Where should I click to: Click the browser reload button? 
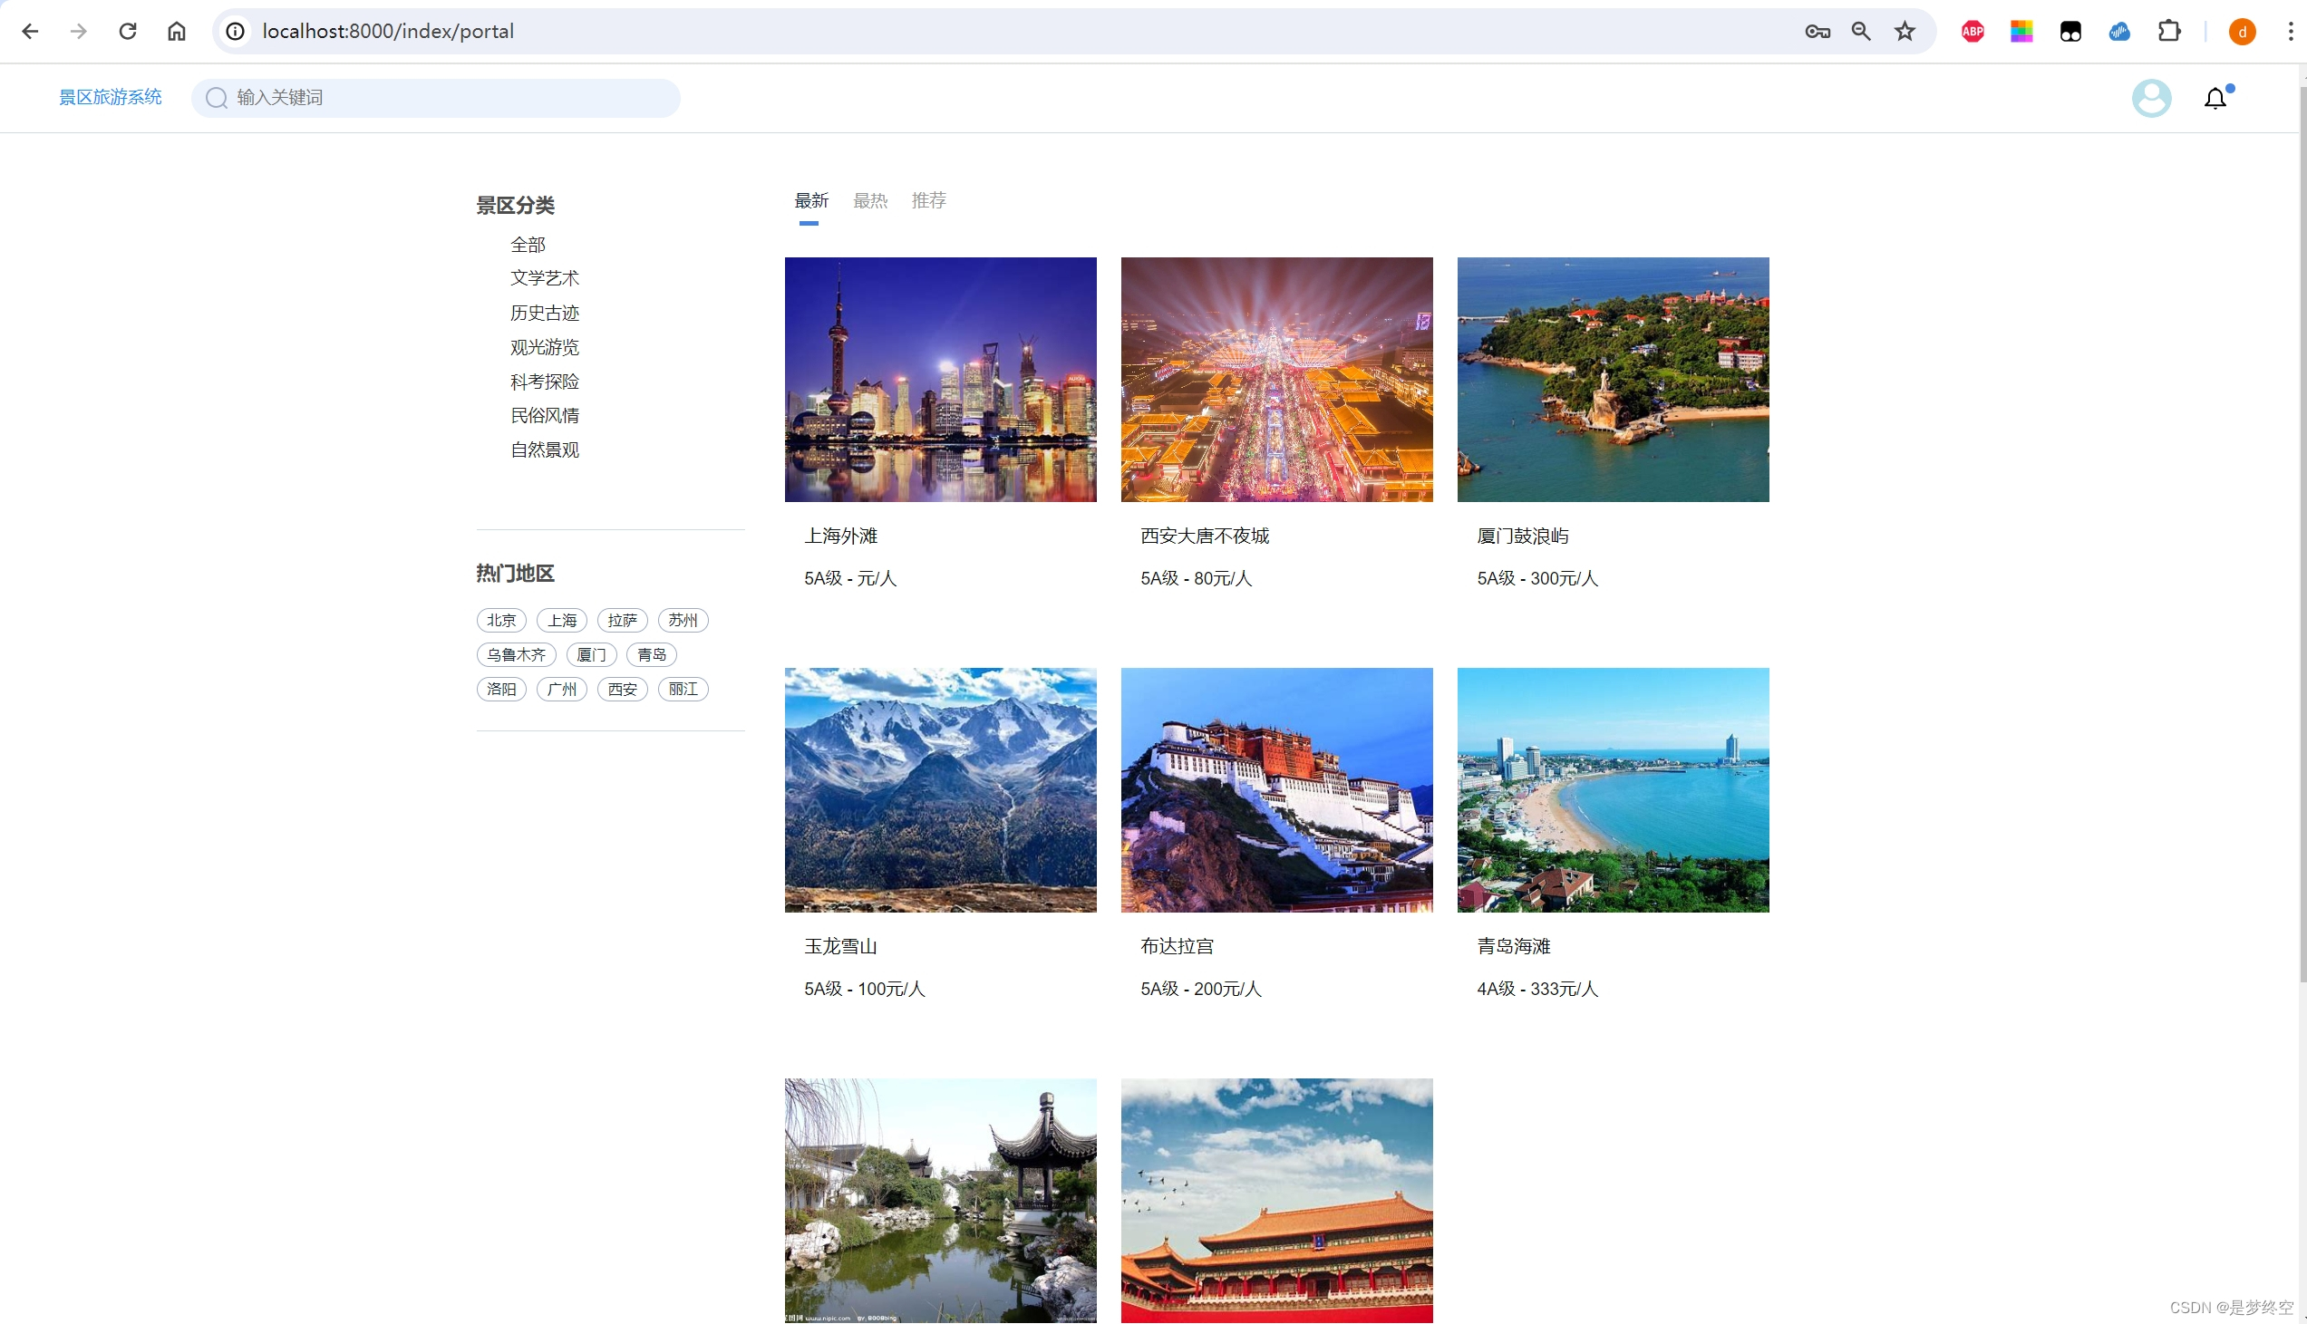click(x=127, y=31)
